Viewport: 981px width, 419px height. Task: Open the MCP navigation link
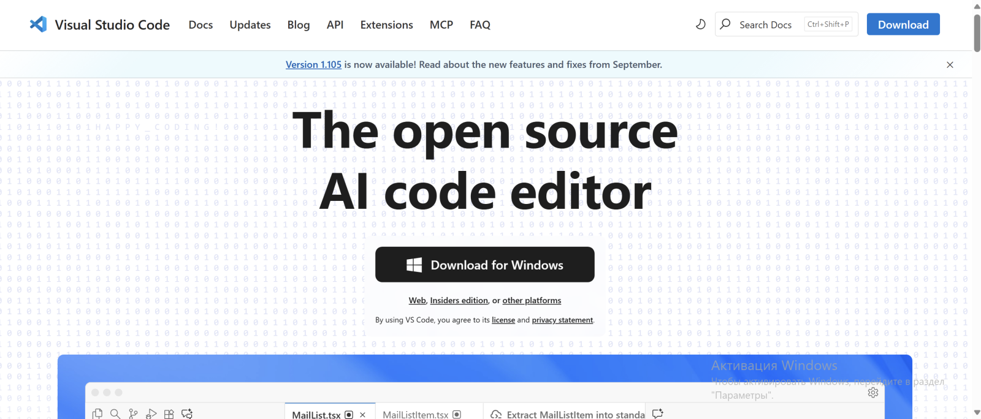(x=441, y=25)
